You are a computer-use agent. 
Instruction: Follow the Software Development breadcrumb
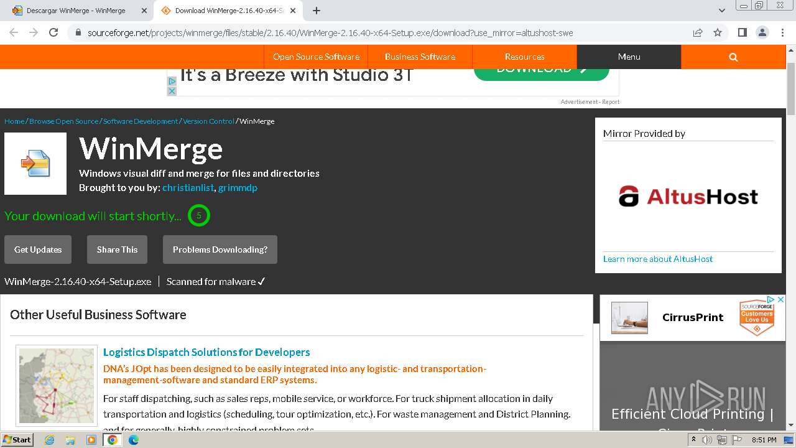[141, 121]
